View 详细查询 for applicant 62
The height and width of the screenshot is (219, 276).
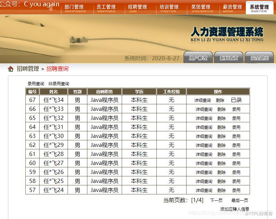tap(204, 146)
